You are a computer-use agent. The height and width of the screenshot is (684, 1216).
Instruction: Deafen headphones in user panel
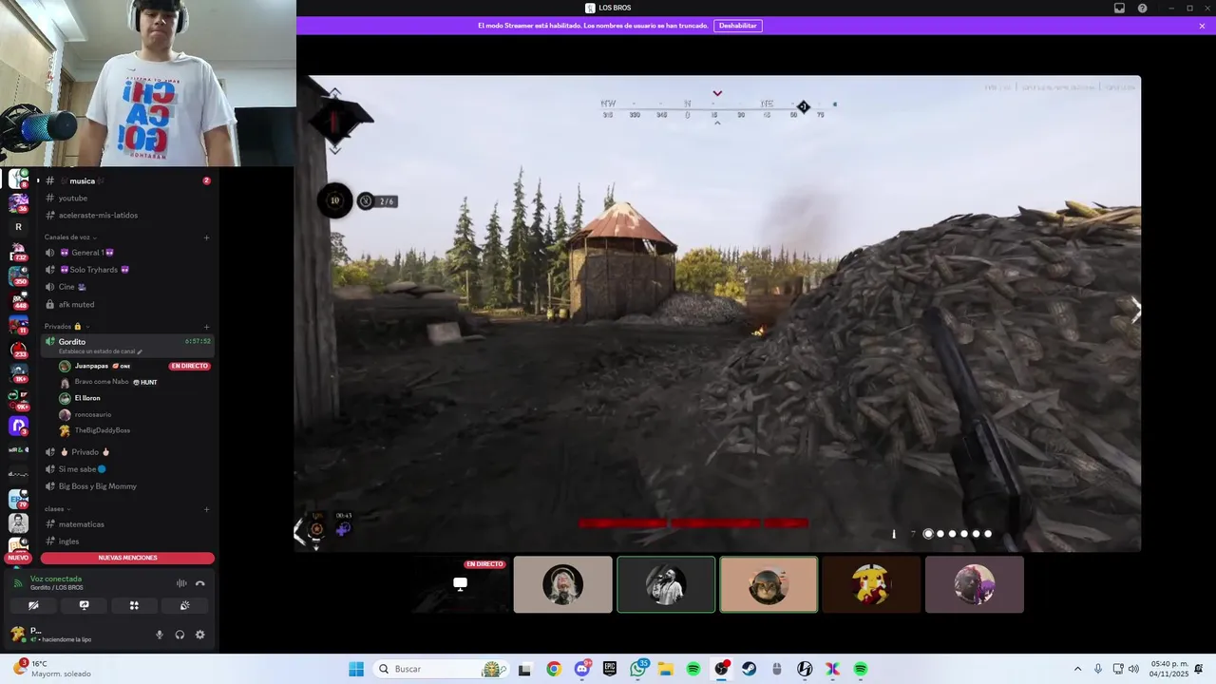point(180,635)
